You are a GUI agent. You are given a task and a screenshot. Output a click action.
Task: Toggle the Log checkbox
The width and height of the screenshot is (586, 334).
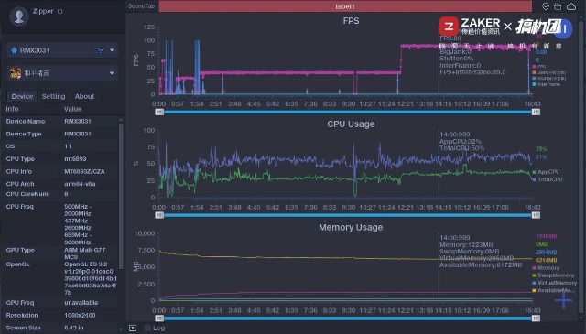click(147, 328)
